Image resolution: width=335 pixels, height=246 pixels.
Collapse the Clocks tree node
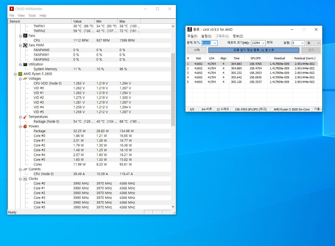coord(20,179)
